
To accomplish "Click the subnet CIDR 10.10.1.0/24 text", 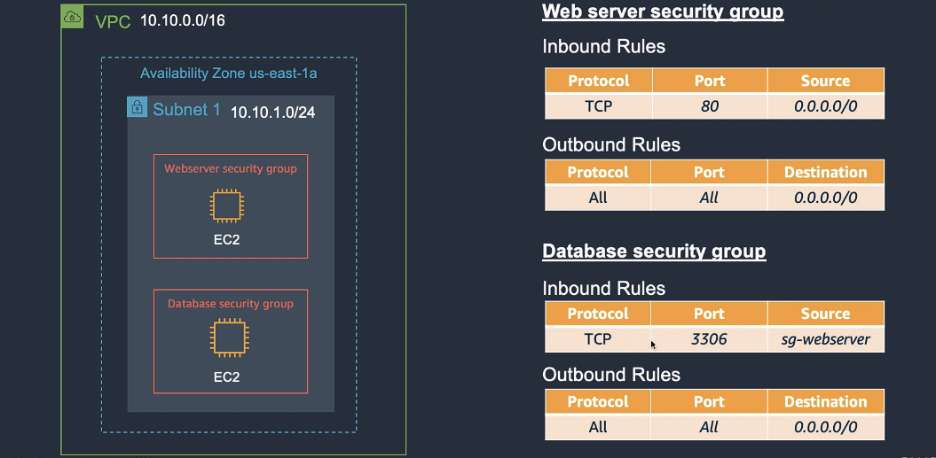I will (x=273, y=113).
